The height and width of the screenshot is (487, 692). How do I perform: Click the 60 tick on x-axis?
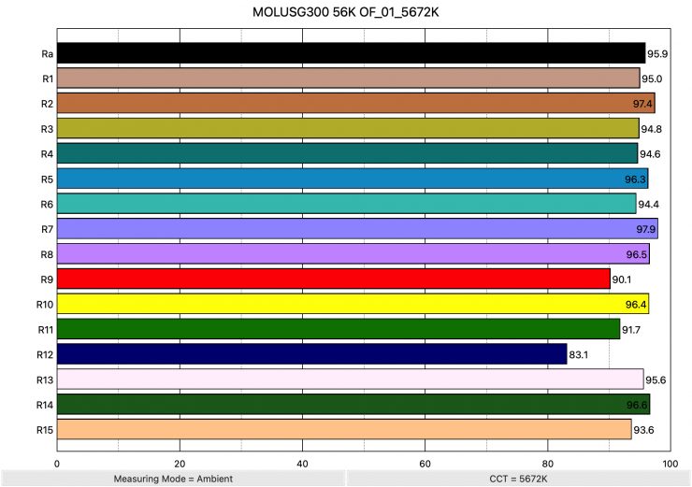425,462
